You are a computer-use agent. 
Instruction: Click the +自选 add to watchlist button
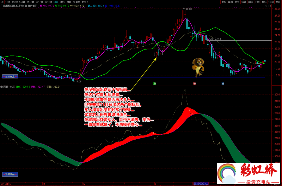click(271, 2)
